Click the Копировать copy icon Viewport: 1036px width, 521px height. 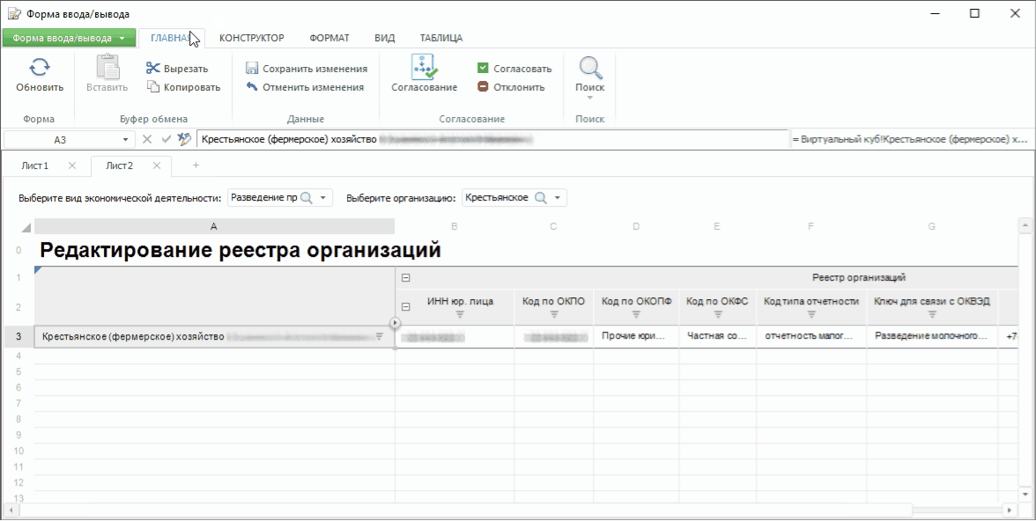(x=153, y=87)
